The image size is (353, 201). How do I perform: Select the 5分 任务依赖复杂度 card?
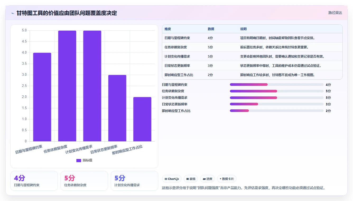(84, 181)
